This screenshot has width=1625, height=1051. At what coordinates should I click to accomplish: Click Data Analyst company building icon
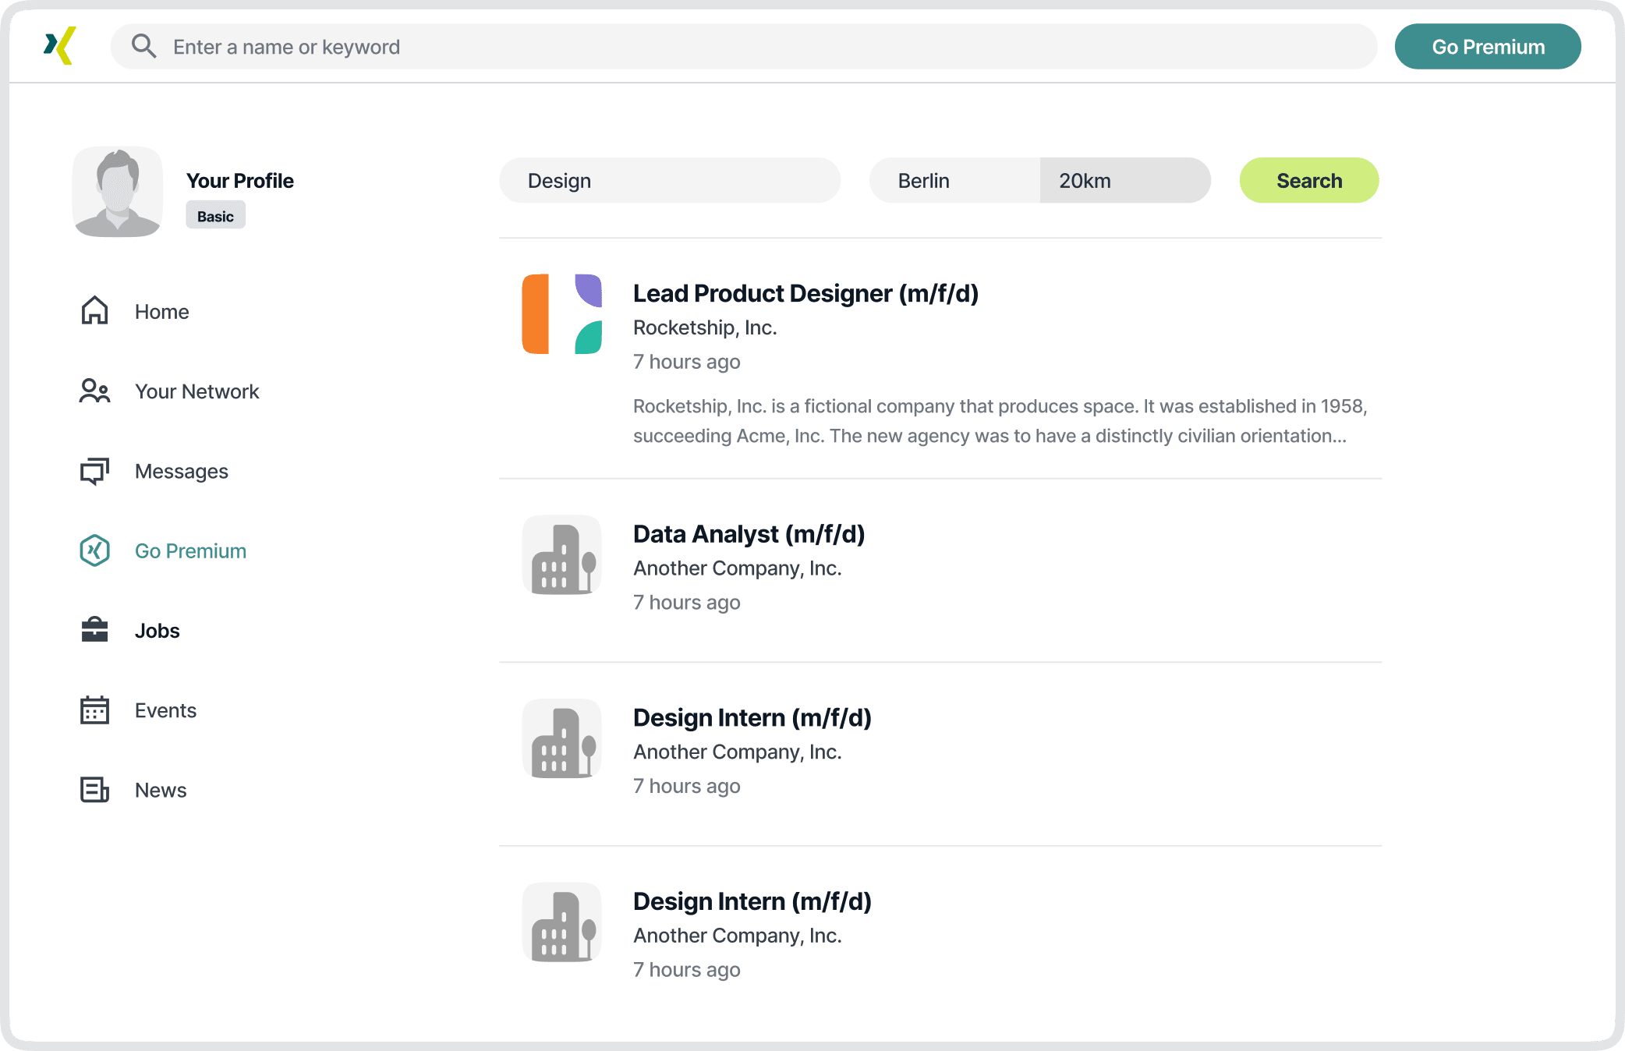[562, 555]
